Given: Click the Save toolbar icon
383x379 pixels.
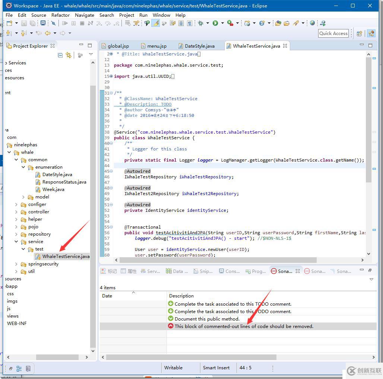Looking at the screenshot, I should click(24, 23).
